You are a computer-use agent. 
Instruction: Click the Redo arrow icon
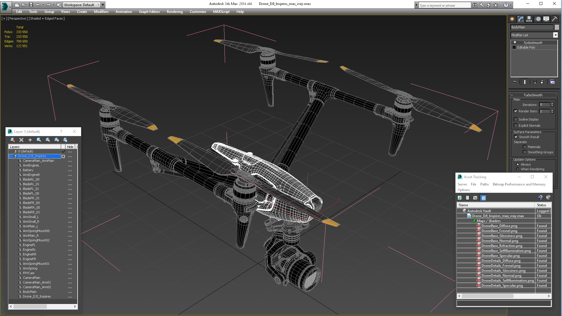pyautogui.click(x=48, y=5)
